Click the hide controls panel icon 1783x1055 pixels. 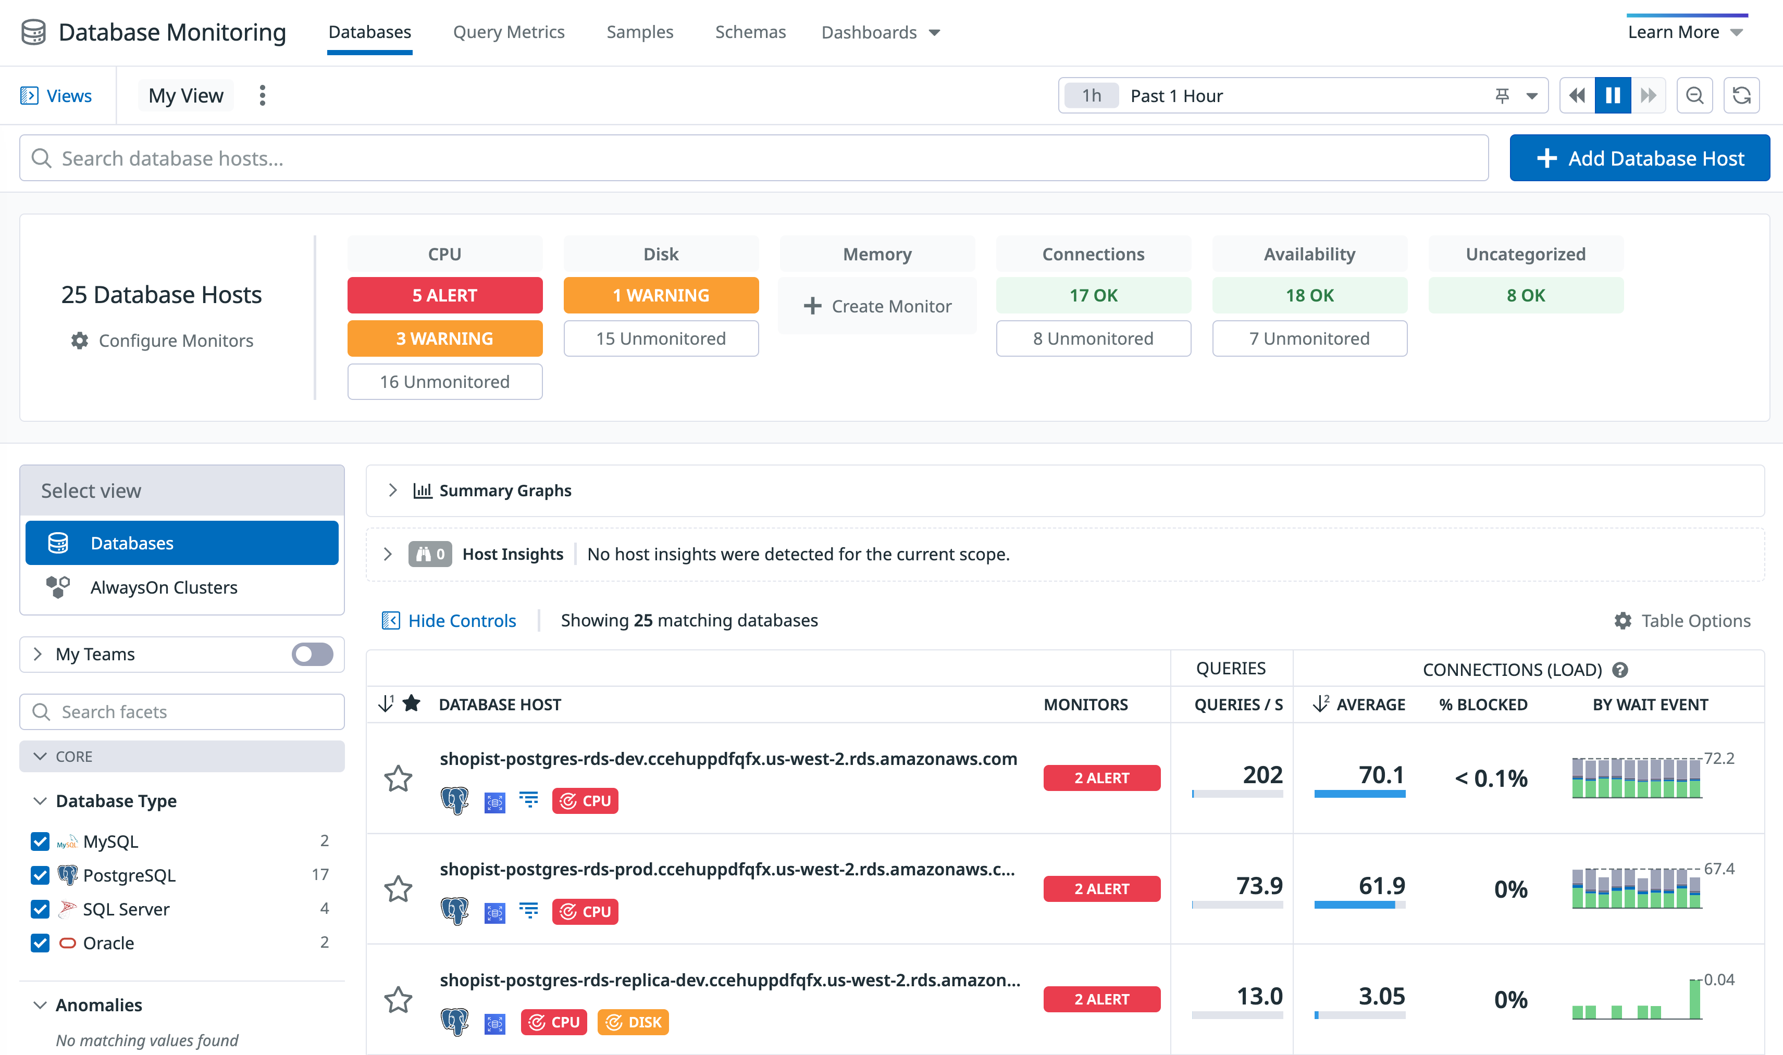click(390, 621)
